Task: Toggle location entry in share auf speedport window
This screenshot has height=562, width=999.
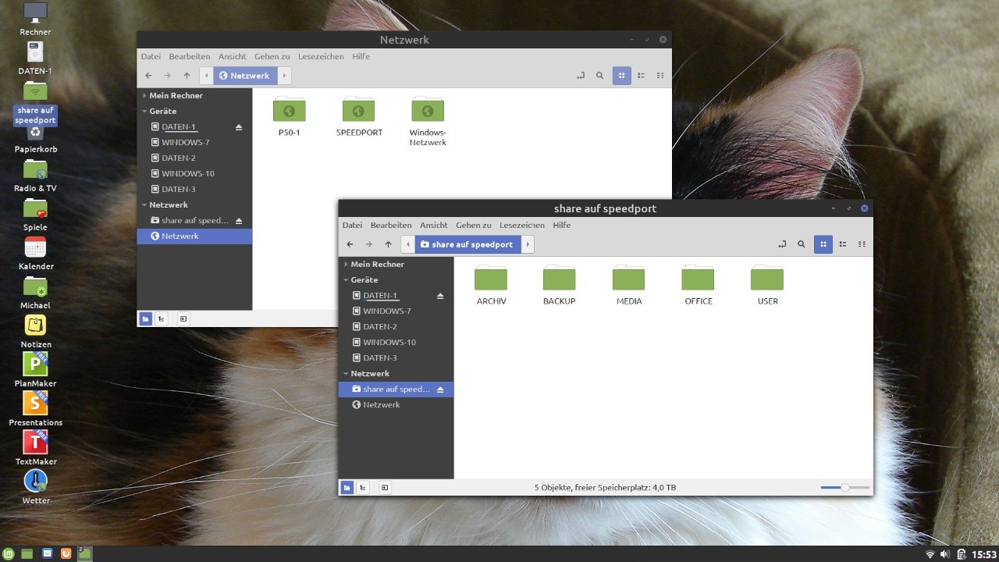Action: pos(781,244)
